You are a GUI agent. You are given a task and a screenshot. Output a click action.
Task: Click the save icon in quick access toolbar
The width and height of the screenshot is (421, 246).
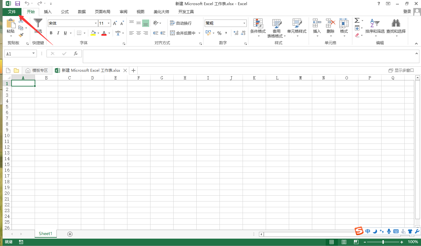click(17, 4)
